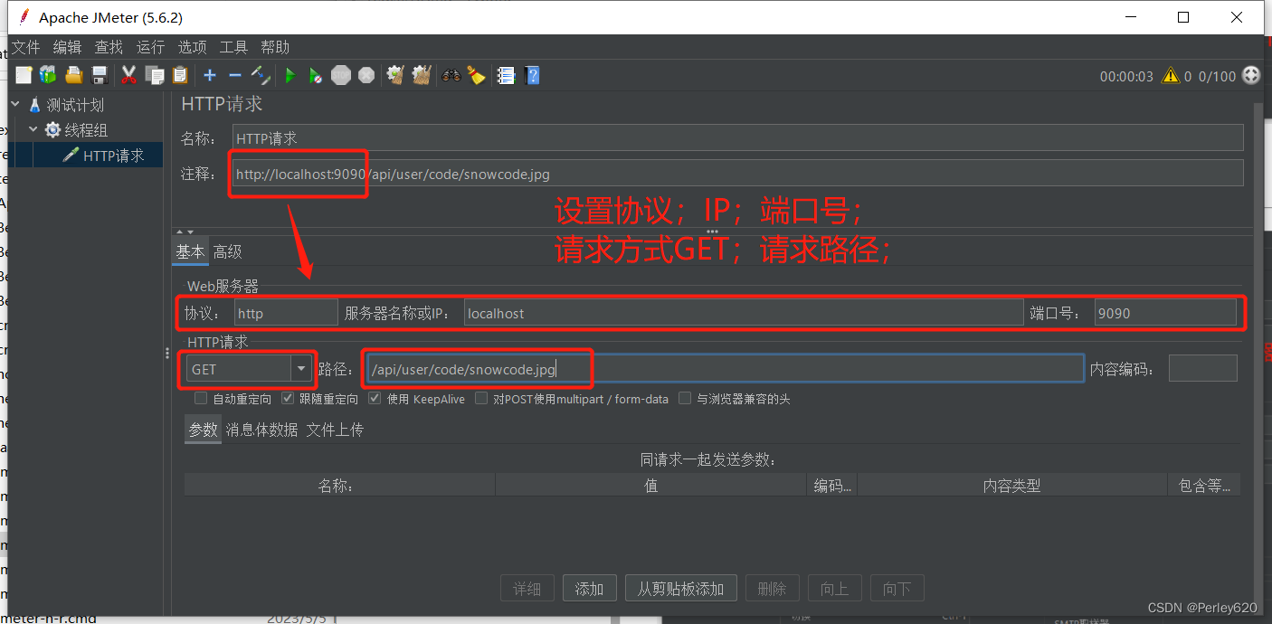The width and height of the screenshot is (1272, 624).
Task: Click the 从剪贴板添加 button
Action: 681,589
